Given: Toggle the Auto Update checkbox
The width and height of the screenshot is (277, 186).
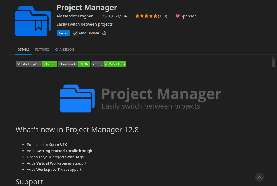Looking at the screenshot, I should pos(75,33).
